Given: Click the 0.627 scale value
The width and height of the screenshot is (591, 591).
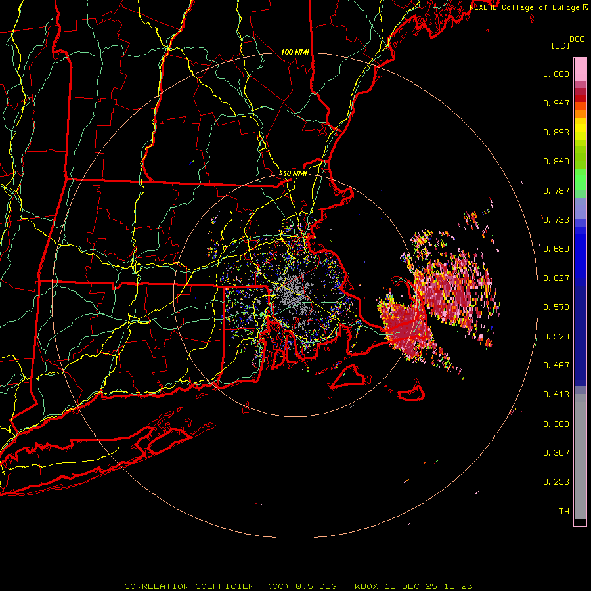Looking at the screenshot, I should point(556,278).
